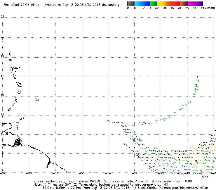Click the '35' legend scale label
This screenshot has width=216, height=190.
pyautogui.click(x=180, y=8)
